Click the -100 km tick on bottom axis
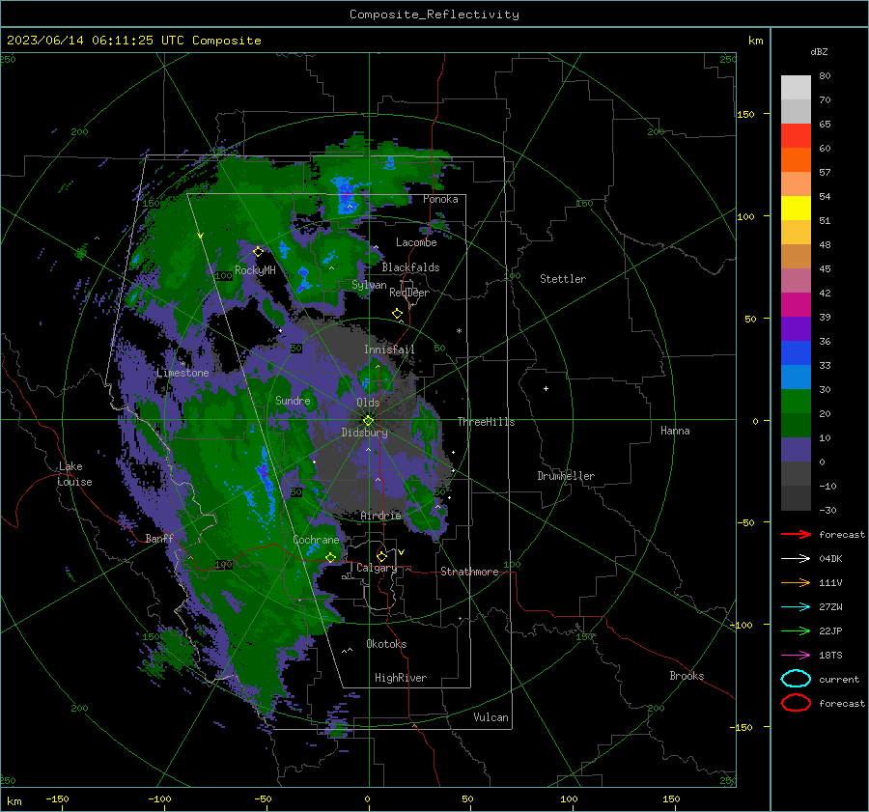Viewport: 869px width, 812px height. coord(159,798)
